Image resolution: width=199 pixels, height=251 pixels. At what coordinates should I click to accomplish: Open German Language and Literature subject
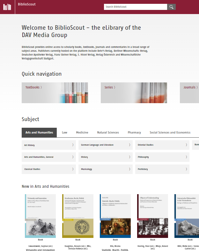click(106, 145)
